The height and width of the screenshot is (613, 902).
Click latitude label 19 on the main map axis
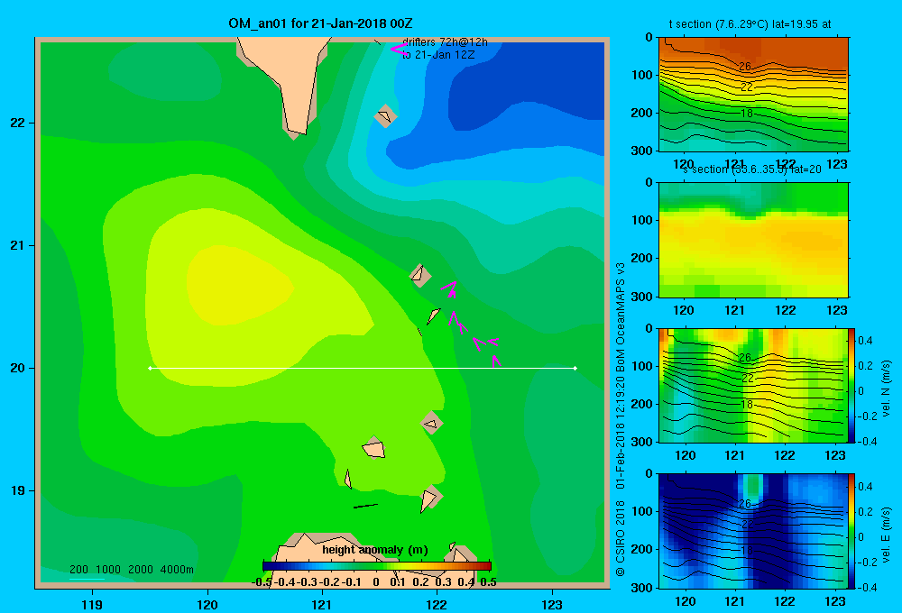[x=17, y=490]
